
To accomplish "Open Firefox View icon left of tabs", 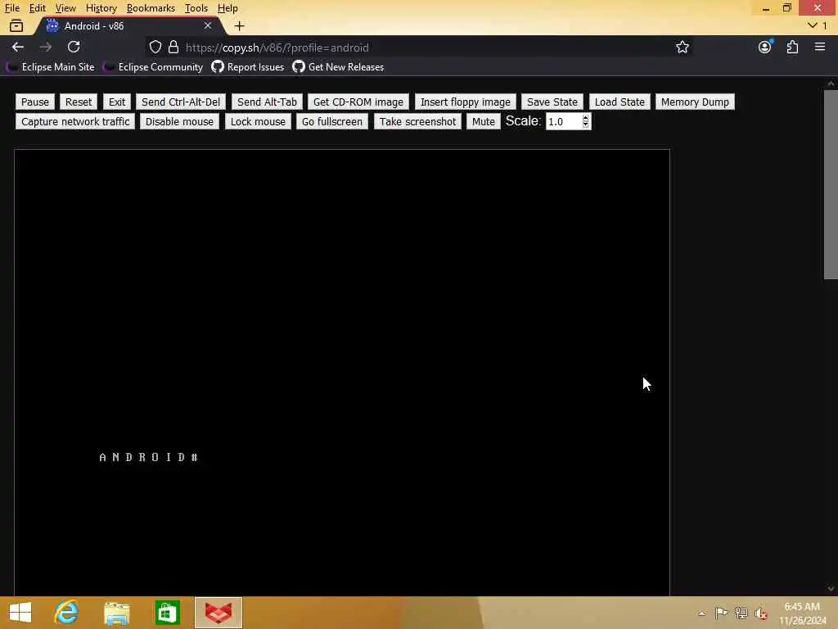I will coord(16,25).
